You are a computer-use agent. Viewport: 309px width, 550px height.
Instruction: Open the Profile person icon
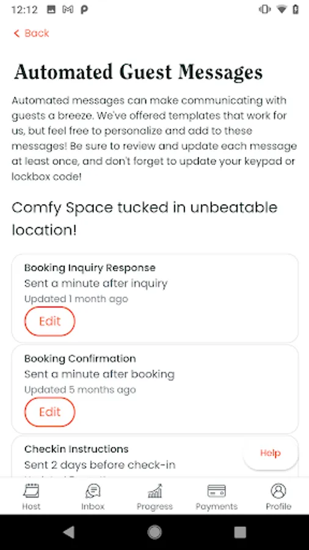(x=278, y=491)
